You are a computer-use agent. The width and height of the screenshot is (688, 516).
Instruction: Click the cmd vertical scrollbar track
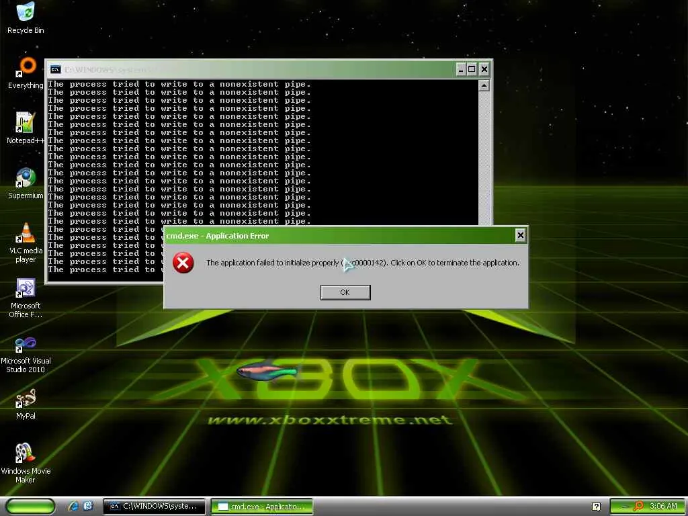click(x=484, y=158)
